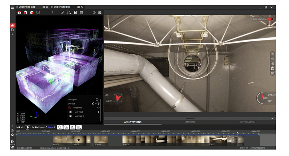Decrease the playback speed
The width and height of the screenshot is (289, 156).
(46, 127)
